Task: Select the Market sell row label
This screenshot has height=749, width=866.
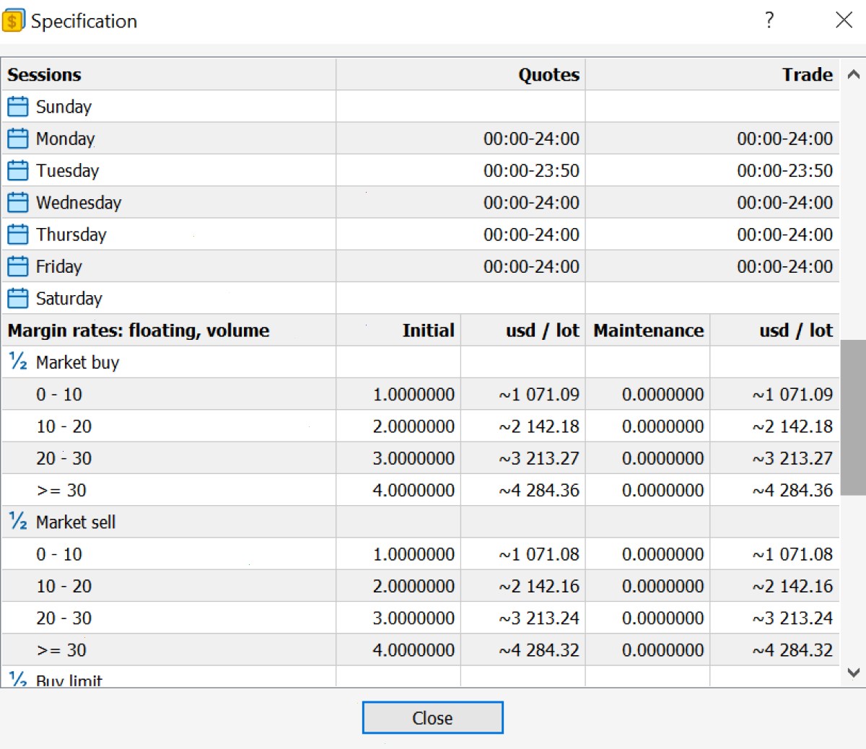Action: coord(76,522)
